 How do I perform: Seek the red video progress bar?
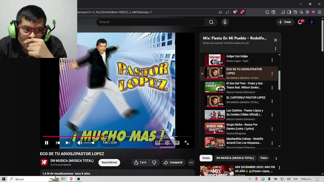[x=117, y=136]
